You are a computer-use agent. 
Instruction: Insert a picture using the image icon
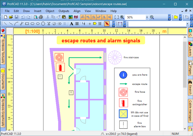(71, 17)
